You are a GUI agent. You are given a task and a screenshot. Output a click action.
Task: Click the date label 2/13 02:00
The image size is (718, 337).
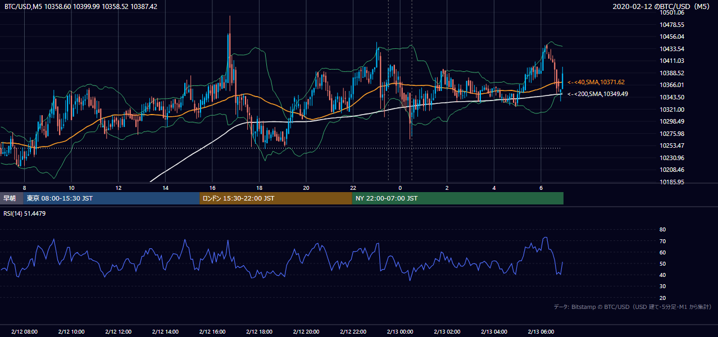(x=447, y=331)
